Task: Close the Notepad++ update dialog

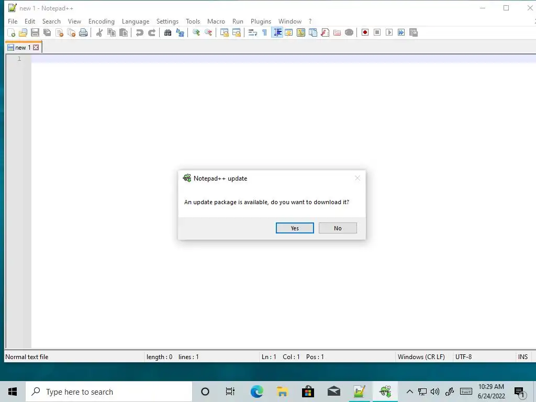Action: 358,178
